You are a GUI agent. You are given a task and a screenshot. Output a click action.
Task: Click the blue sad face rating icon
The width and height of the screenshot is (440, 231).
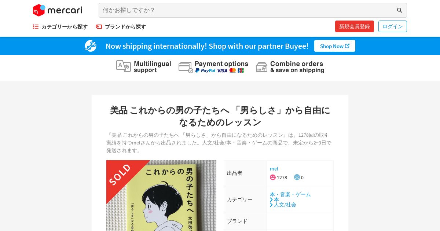pyautogui.click(x=297, y=177)
